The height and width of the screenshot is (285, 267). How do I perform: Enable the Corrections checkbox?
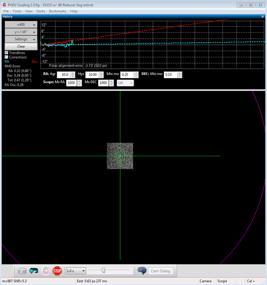click(x=7, y=57)
